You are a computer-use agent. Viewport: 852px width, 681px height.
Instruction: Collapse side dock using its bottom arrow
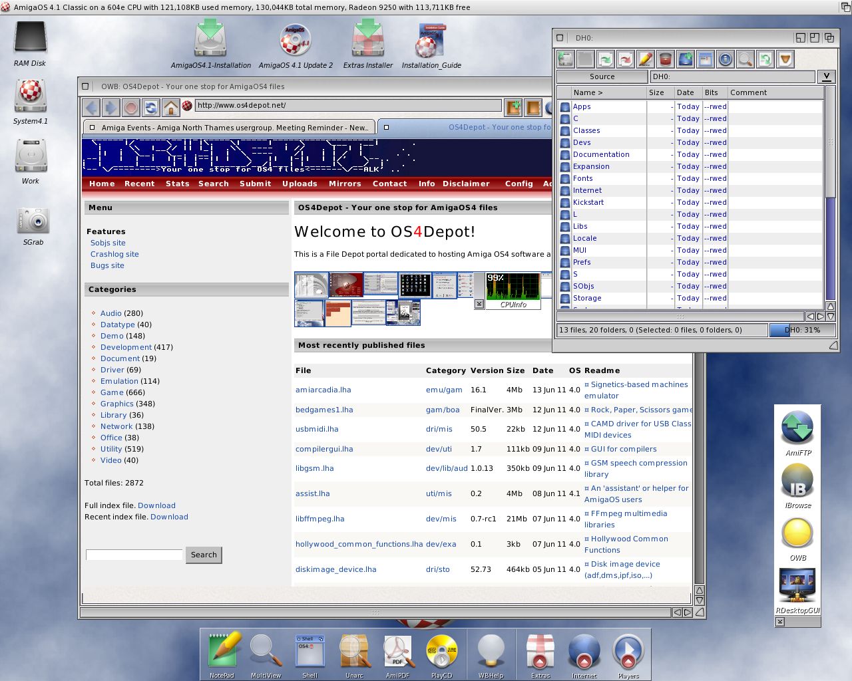point(780,622)
